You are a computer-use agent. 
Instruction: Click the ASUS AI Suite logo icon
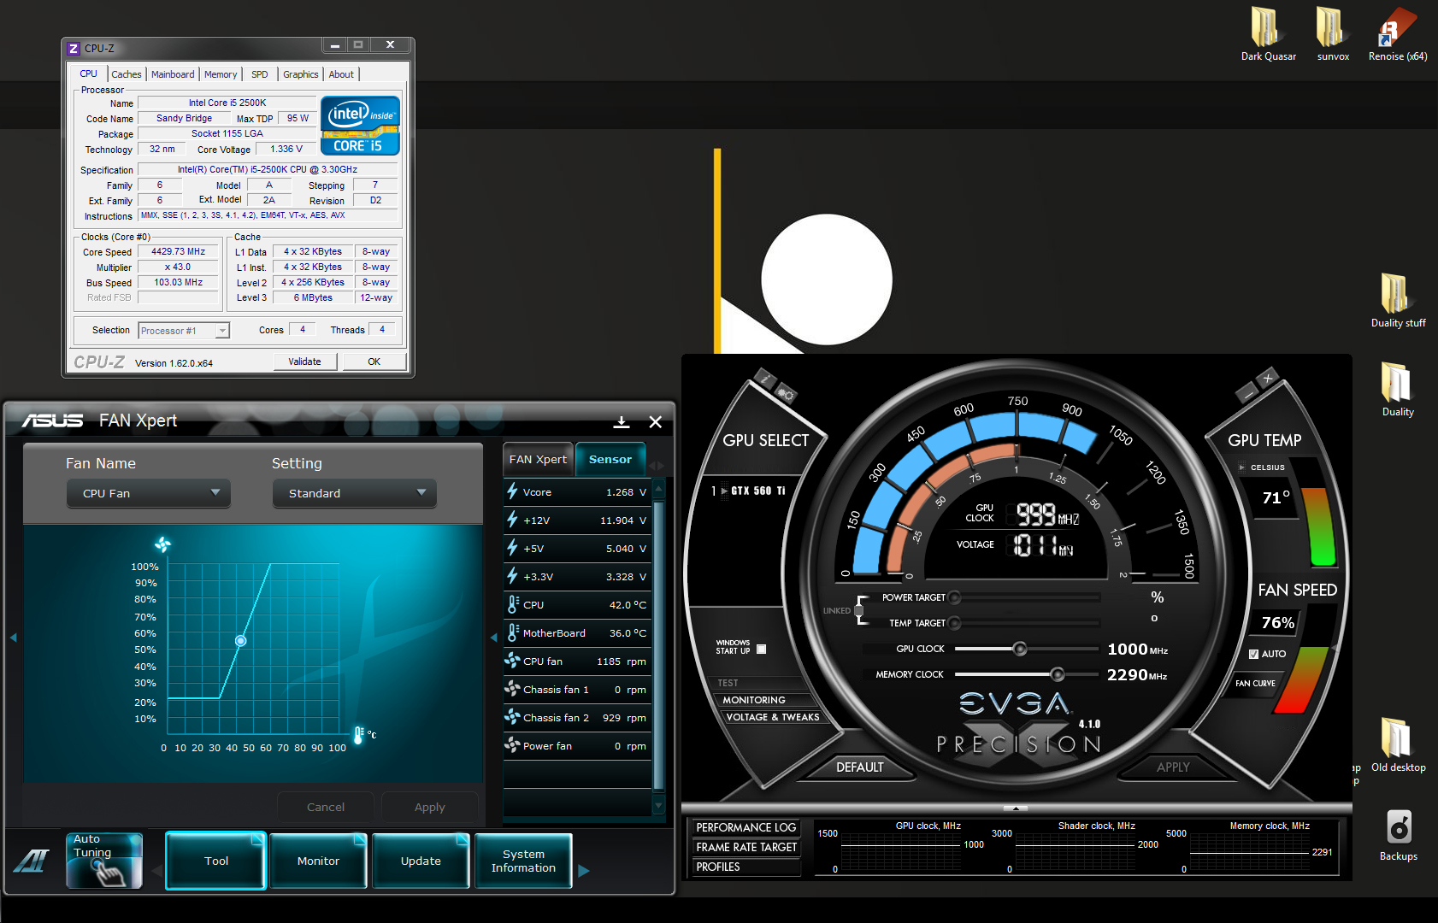(x=32, y=861)
